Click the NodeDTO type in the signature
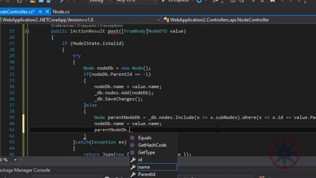 (x=158, y=31)
